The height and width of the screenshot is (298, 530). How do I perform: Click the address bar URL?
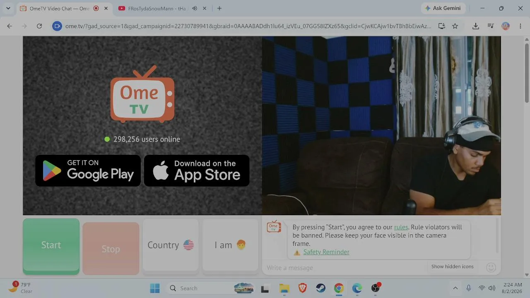pyautogui.click(x=248, y=26)
